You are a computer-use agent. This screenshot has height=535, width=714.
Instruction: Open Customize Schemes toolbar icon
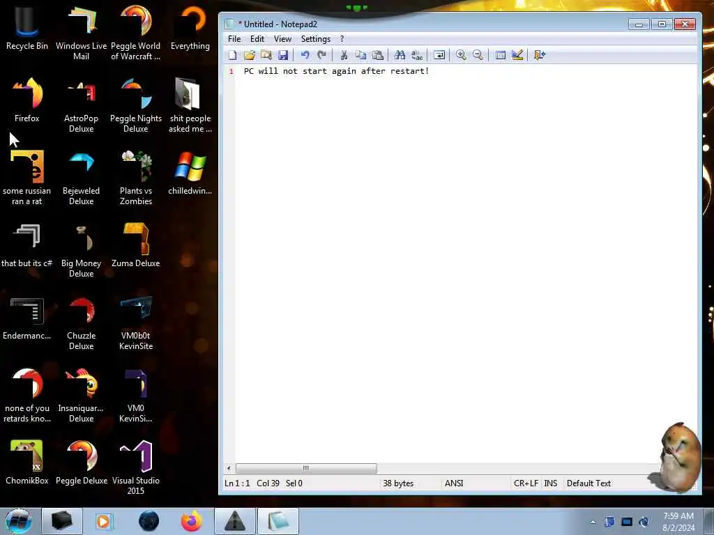[517, 56]
